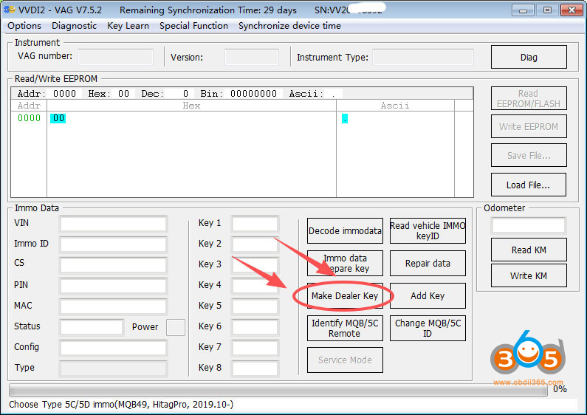Select the highlighted 00 hex byte
Image resolution: width=587 pixels, height=415 pixels.
(x=58, y=118)
